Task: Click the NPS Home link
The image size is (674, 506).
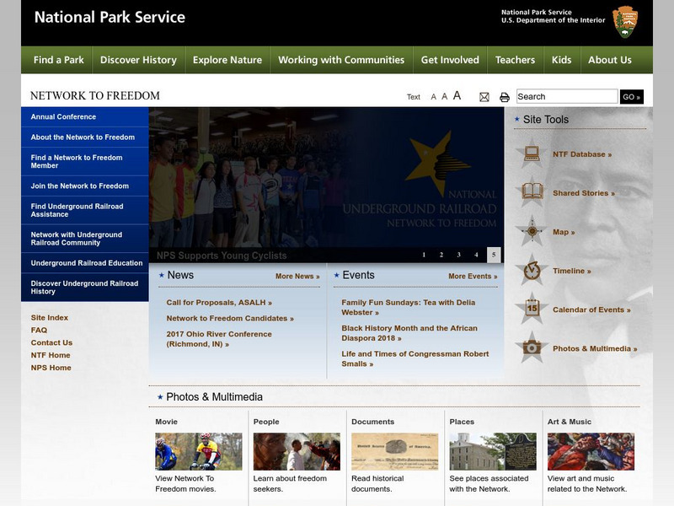Action: click(x=51, y=368)
